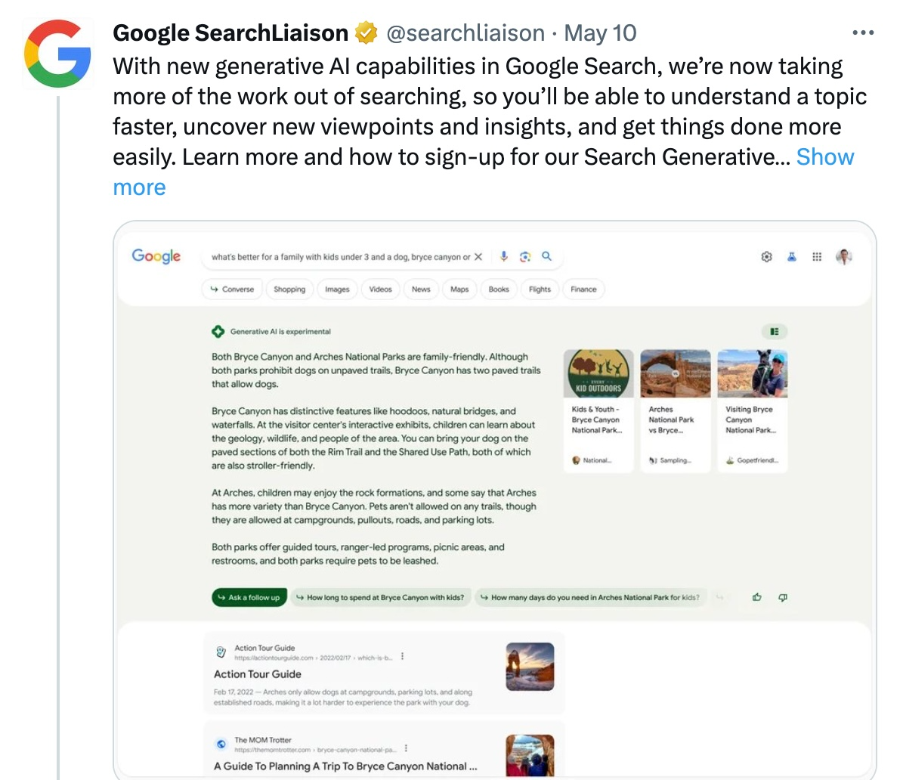Toggle the AI answer layout view button
The height and width of the screenshot is (780, 900).
pos(774,331)
